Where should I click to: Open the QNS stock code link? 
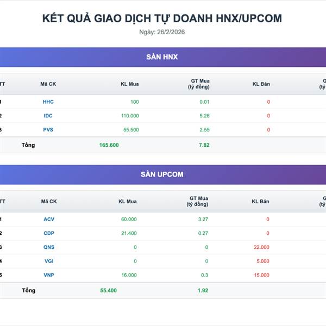point(49,247)
